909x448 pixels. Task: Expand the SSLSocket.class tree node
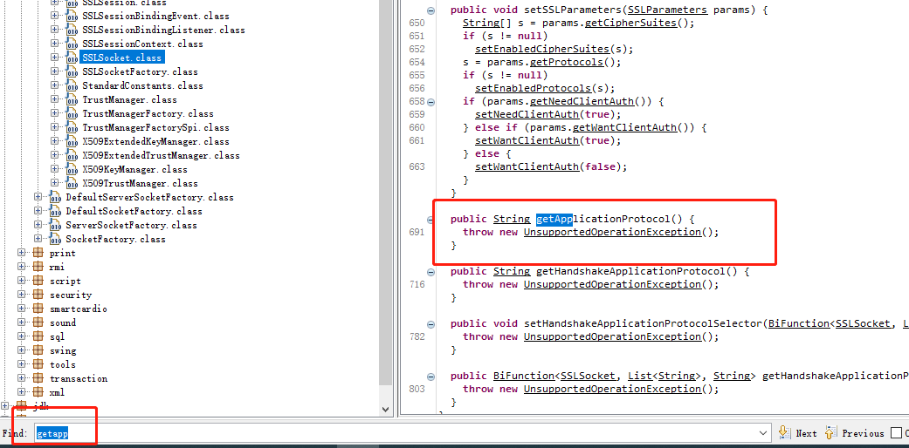click(54, 58)
